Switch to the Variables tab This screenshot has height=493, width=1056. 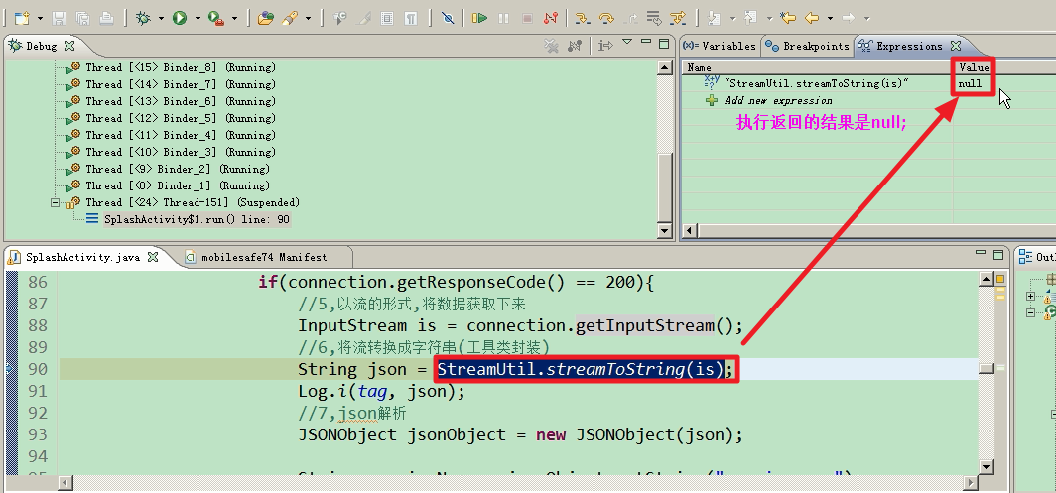point(720,46)
